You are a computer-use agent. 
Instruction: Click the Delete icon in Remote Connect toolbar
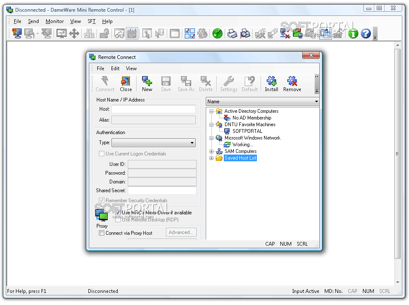[206, 84]
